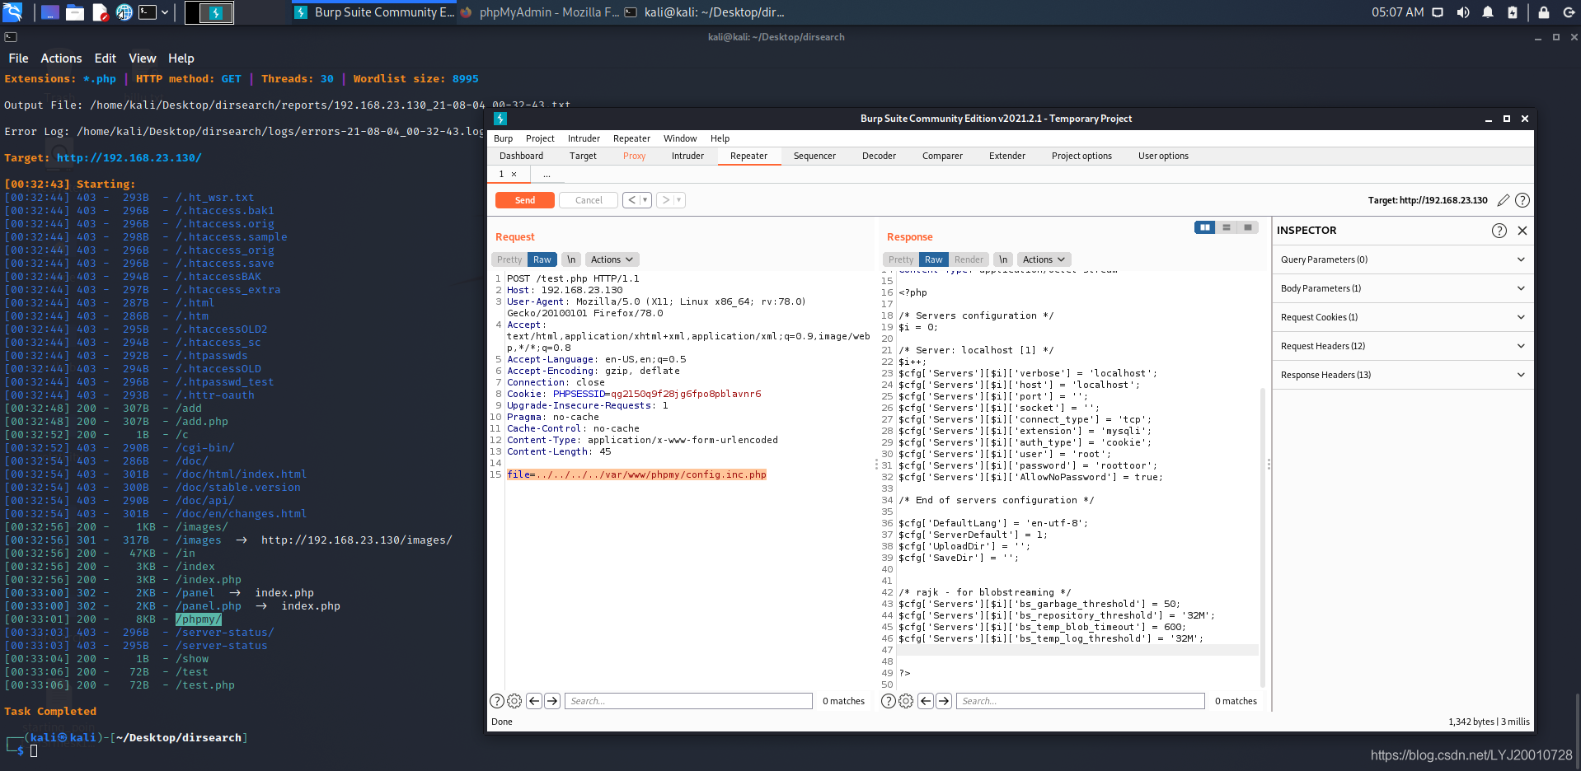Go to User options tab

pyautogui.click(x=1163, y=156)
